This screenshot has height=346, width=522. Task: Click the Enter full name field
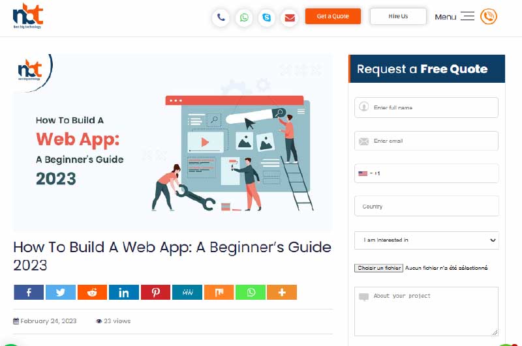(427, 108)
